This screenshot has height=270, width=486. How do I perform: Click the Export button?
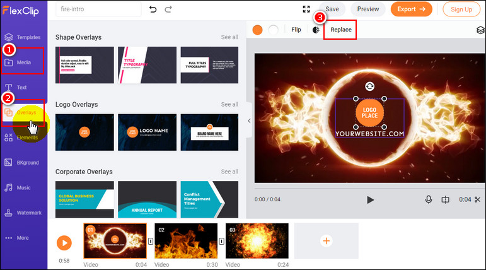pyautogui.click(x=411, y=9)
